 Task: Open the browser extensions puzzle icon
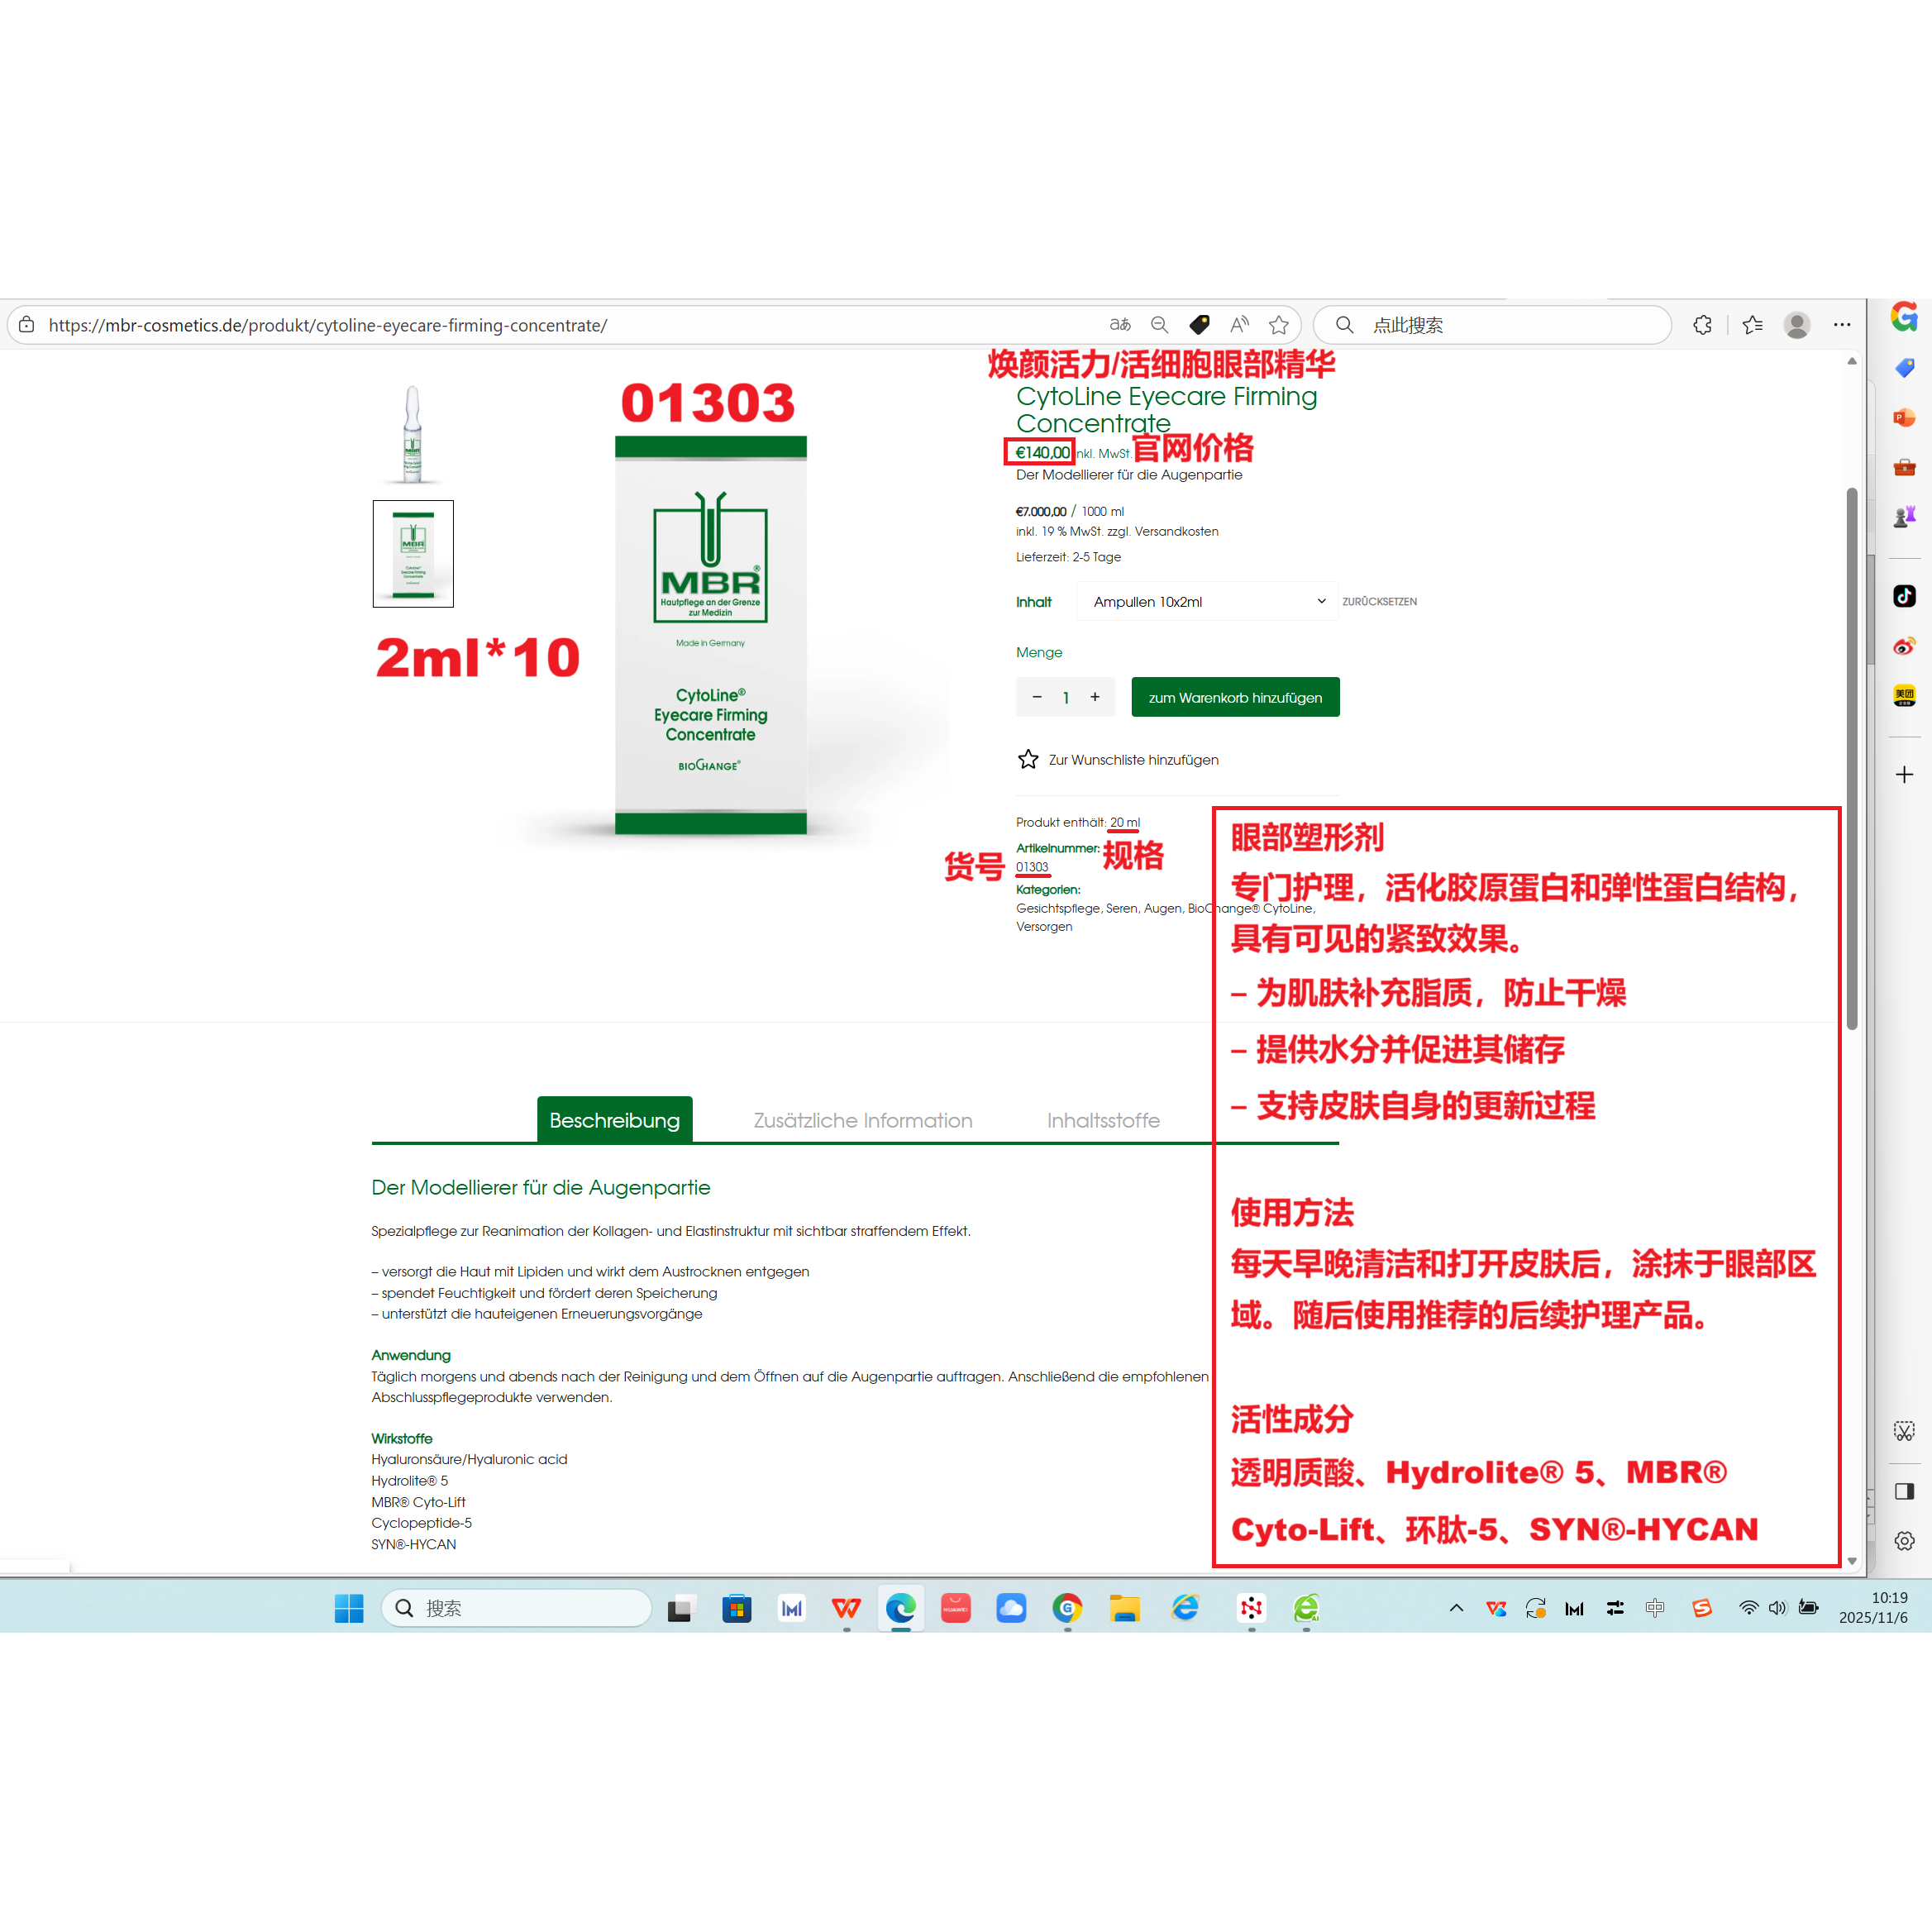[x=1703, y=325]
